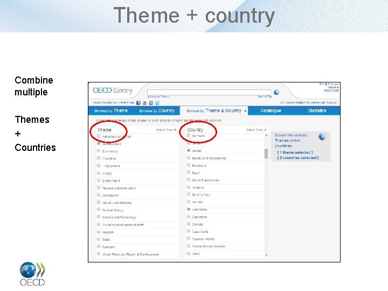The height and width of the screenshot is (291, 388).
Task: Check the Canada country checkbox
Action: pyautogui.click(x=189, y=224)
